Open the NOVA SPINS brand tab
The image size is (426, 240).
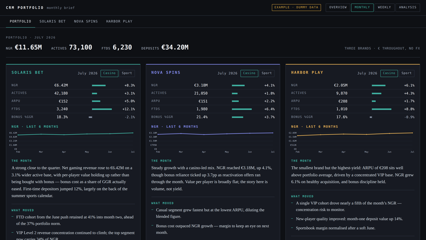tap(86, 22)
